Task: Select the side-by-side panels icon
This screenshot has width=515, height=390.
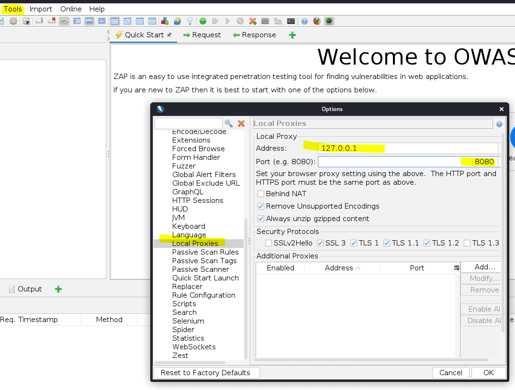Action: pyautogui.click(x=140, y=22)
